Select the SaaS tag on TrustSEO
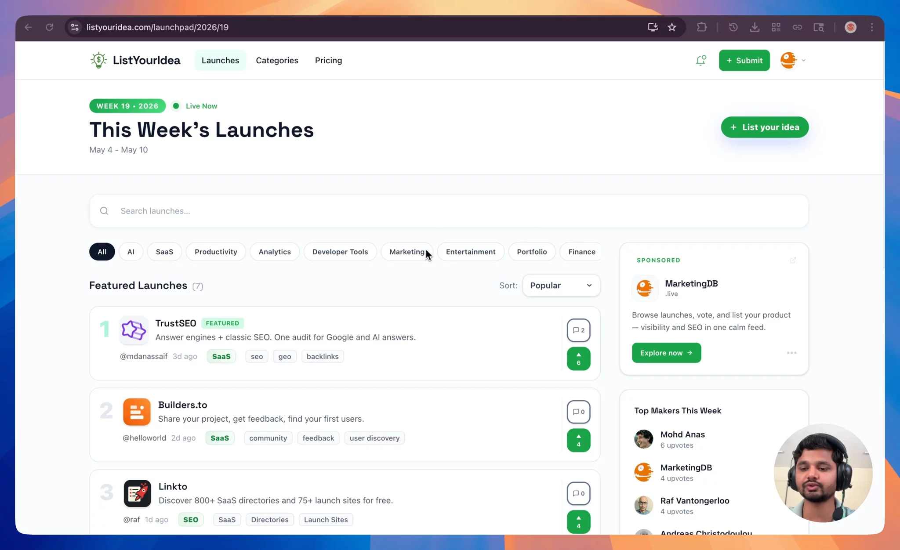The image size is (900, 550). pyautogui.click(x=221, y=356)
